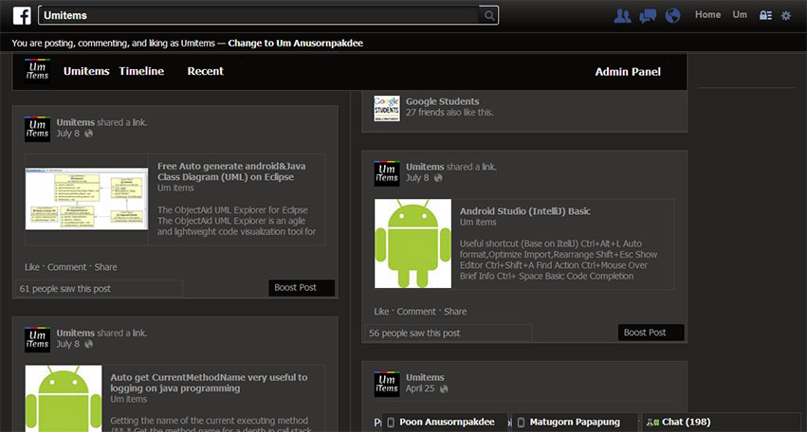Open Auto get CurrentMethodName article link
The width and height of the screenshot is (807, 432).
pyautogui.click(x=209, y=383)
